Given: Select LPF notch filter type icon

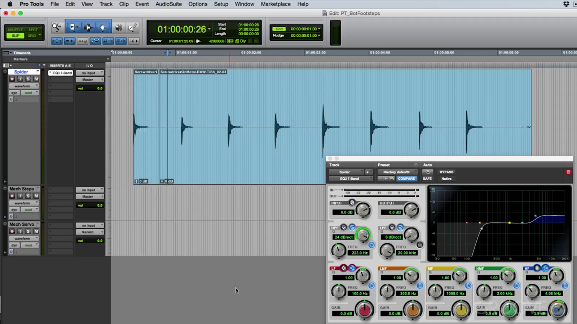Looking at the screenshot, I should (392, 228).
